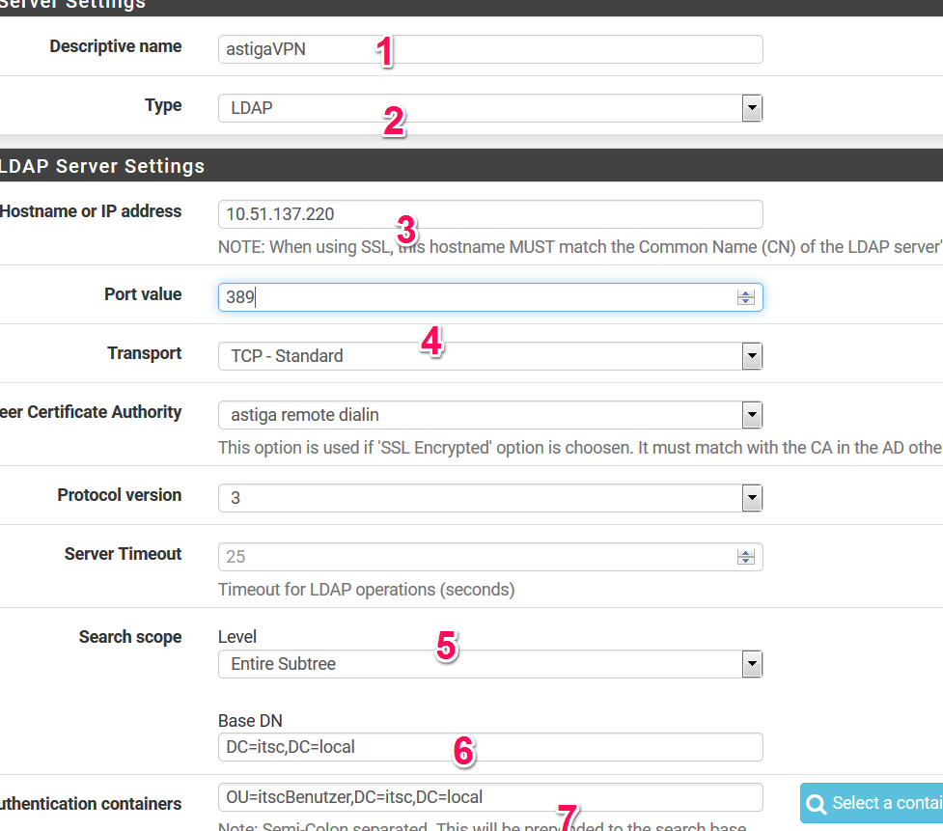Click the Transport label

coord(145,353)
